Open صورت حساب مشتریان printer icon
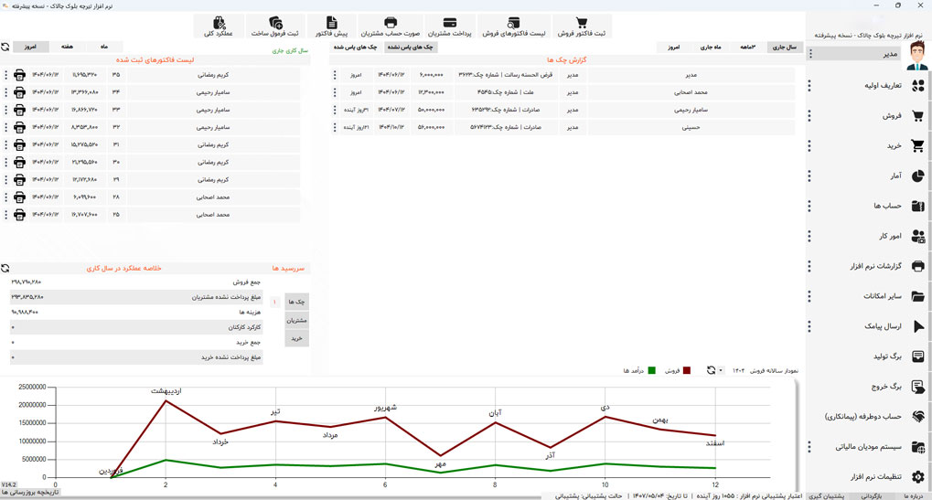The width and height of the screenshot is (932, 500). pos(391,23)
